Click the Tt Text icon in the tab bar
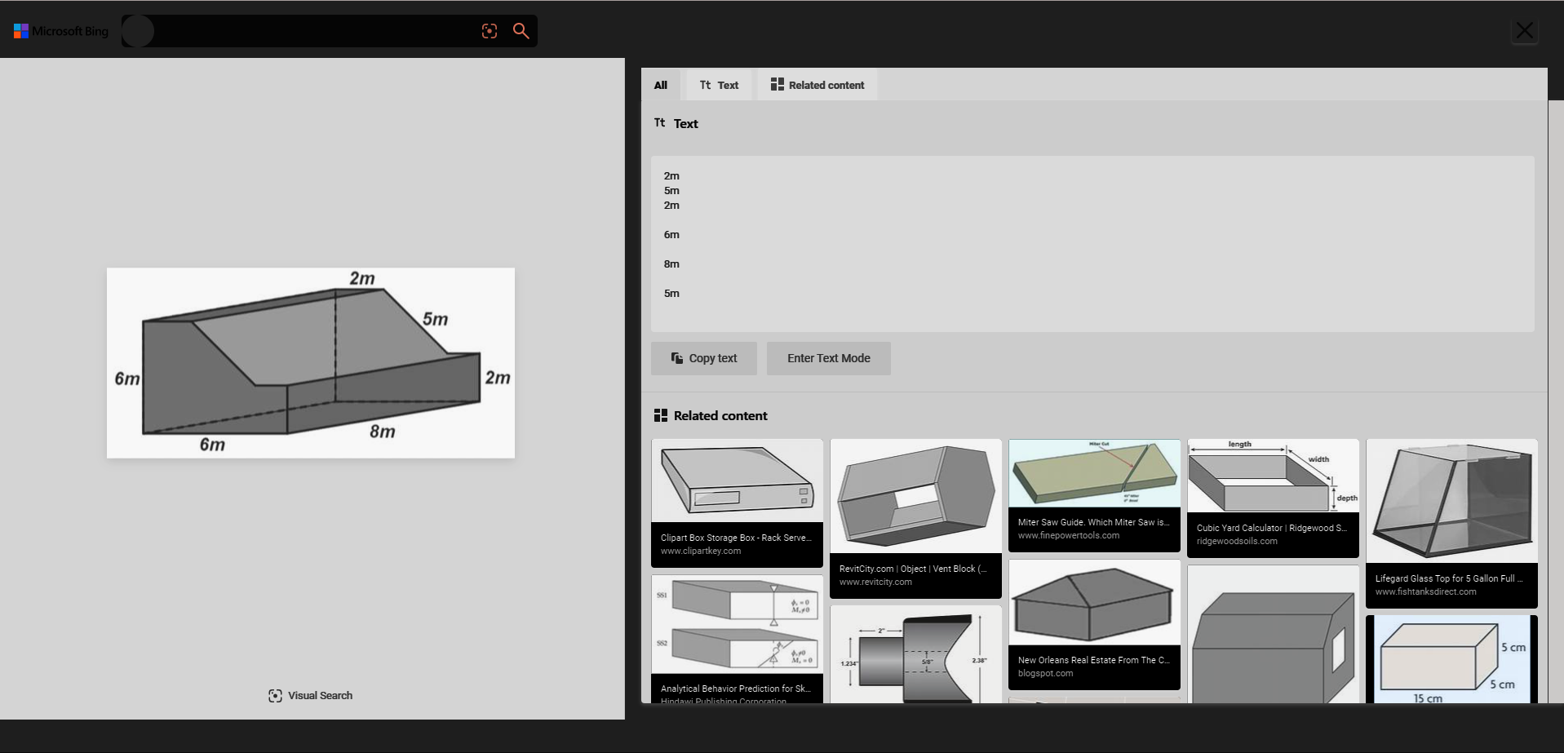The width and height of the screenshot is (1564, 753). coord(705,84)
